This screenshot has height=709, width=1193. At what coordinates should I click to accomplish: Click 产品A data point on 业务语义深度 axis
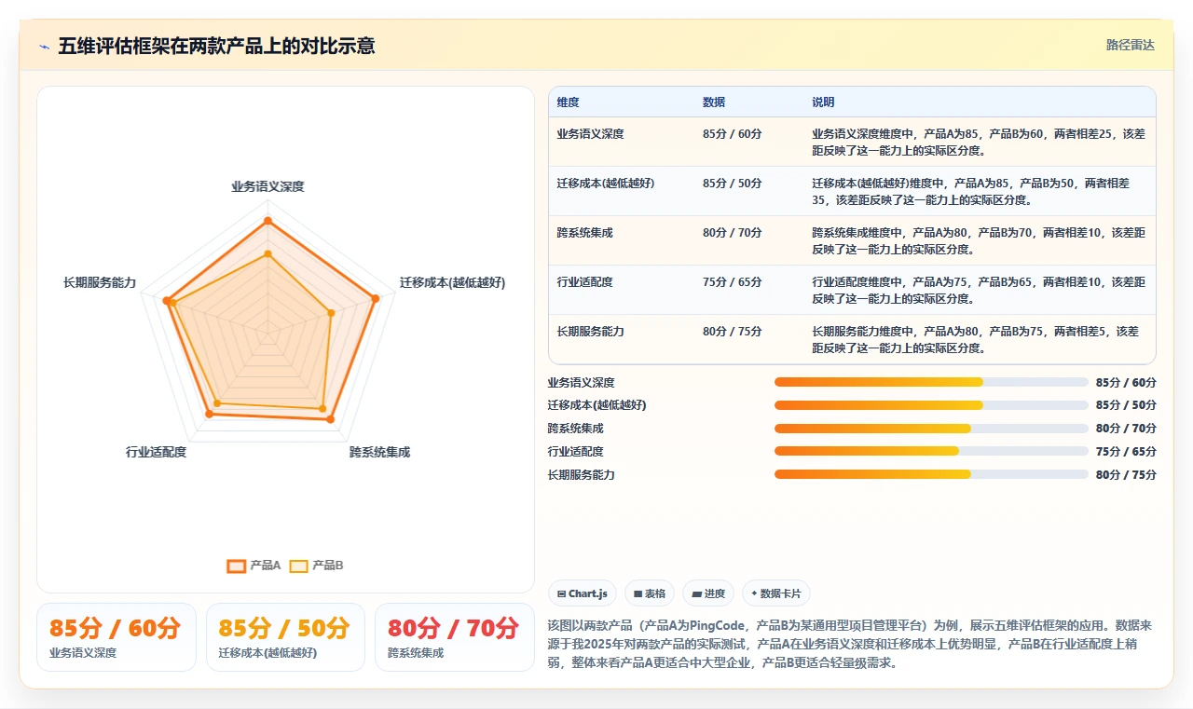(x=267, y=221)
